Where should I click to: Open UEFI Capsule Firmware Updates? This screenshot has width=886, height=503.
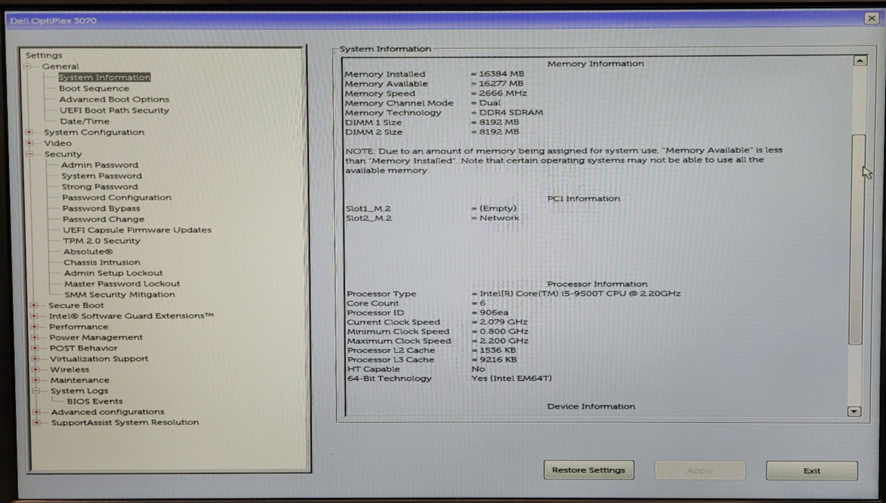coord(137,230)
